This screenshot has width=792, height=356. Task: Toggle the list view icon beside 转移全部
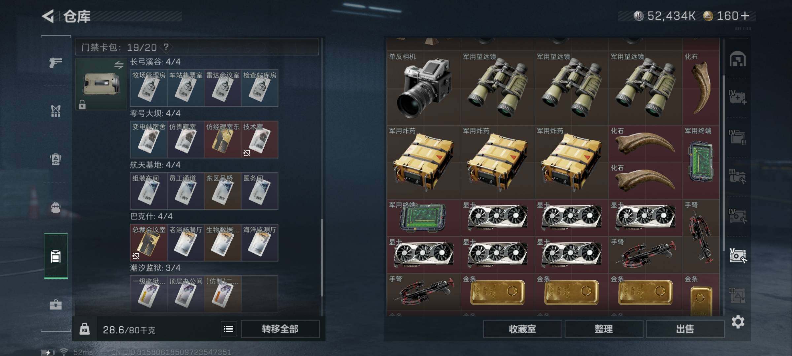click(229, 329)
